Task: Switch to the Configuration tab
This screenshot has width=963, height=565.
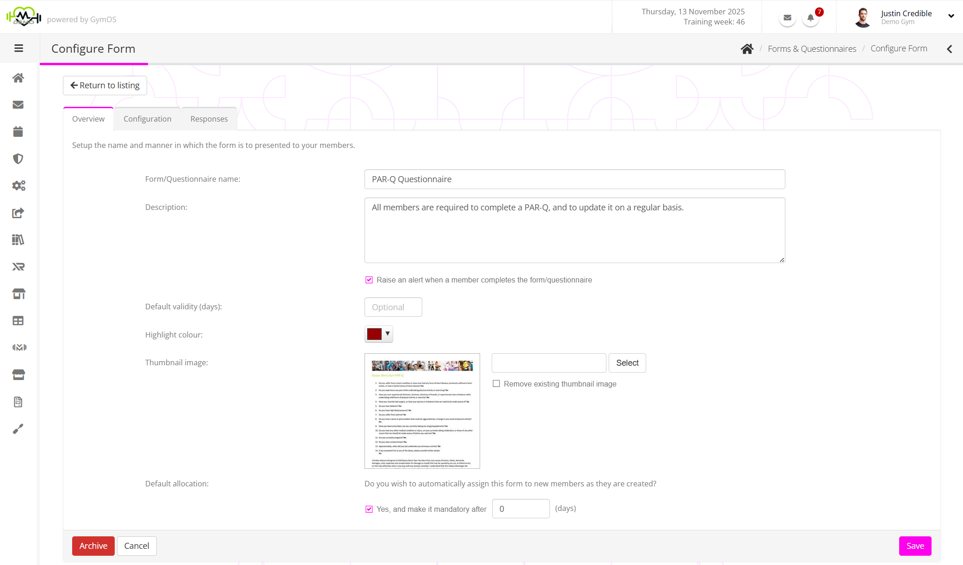Action: pyautogui.click(x=147, y=119)
